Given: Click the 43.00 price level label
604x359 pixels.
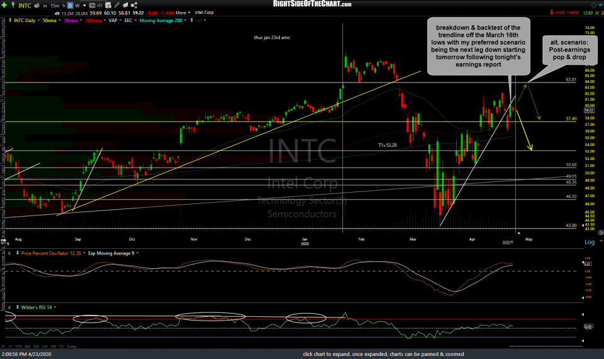Looking at the screenshot, I should pos(571,225).
